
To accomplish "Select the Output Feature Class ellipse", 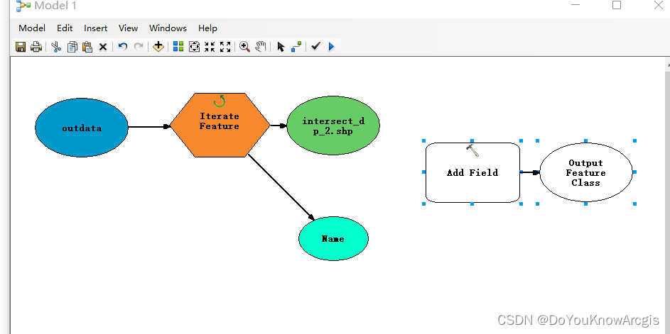I will tap(586, 172).
